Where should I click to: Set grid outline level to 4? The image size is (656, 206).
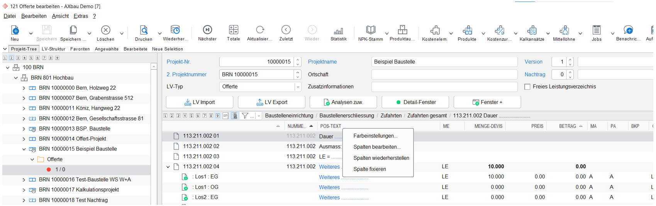pyautogui.click(x=185, y=116)
